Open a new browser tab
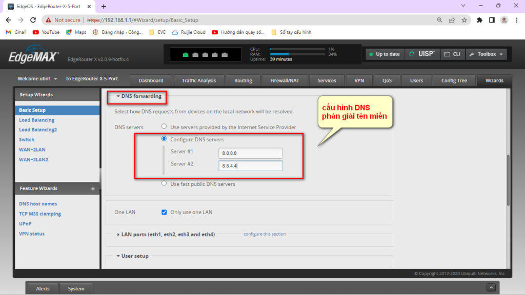 tap(104, 6)
